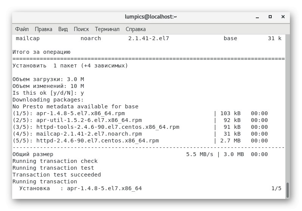Viewport: 302px width, 211px height.
Task: Click the "Общий размер" total line
Action: pyautogui.click(x=33, y=154)
